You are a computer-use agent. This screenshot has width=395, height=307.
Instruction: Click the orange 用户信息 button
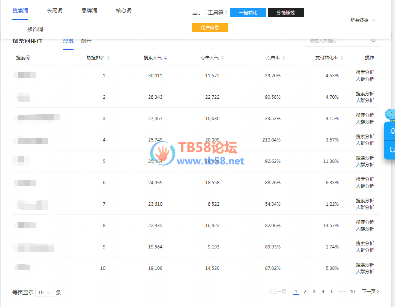[x=210, y=28]
